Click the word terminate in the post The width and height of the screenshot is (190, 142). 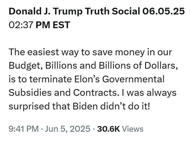[50, 80]
